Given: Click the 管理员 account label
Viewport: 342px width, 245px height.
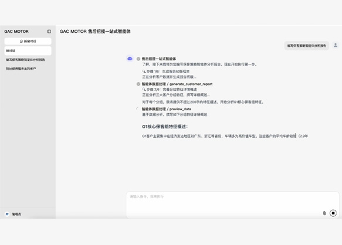Looking at the screenshot, I should click(16, 215).
